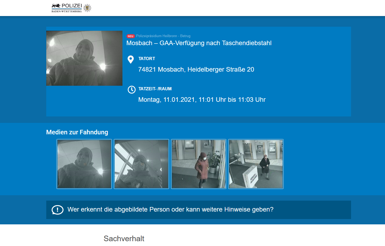This screenshot has height=246, width=385.
Task: Click the red NEU badge
Action: (130, 36)
